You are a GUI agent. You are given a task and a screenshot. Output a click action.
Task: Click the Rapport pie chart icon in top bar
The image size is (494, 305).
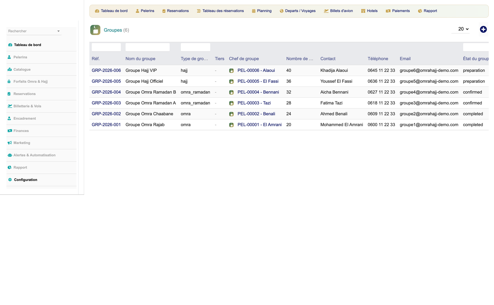point(420,11)
